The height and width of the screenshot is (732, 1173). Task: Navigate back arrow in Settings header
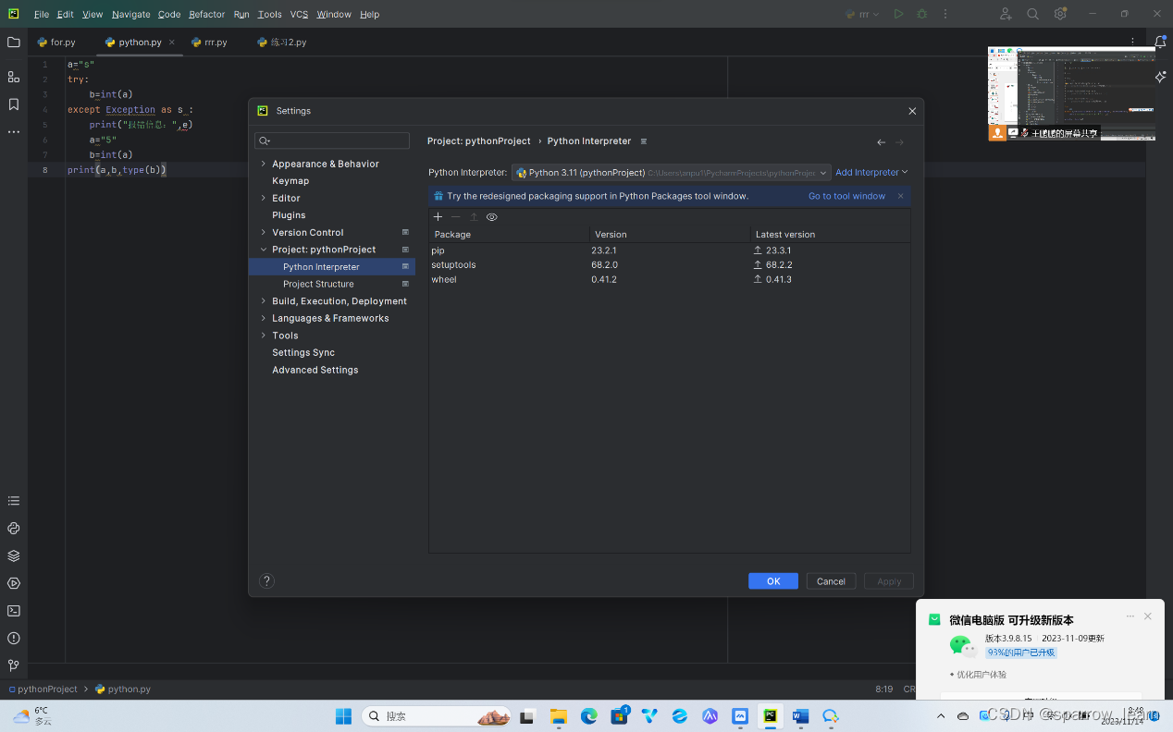coord(881,142)
